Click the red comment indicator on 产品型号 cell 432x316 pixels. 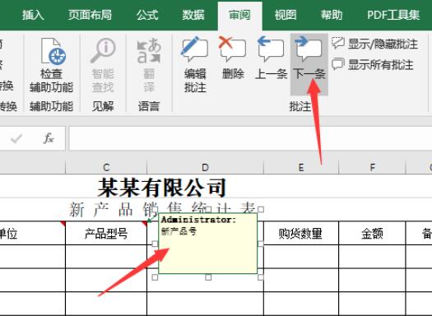click(x=144, y=224)
